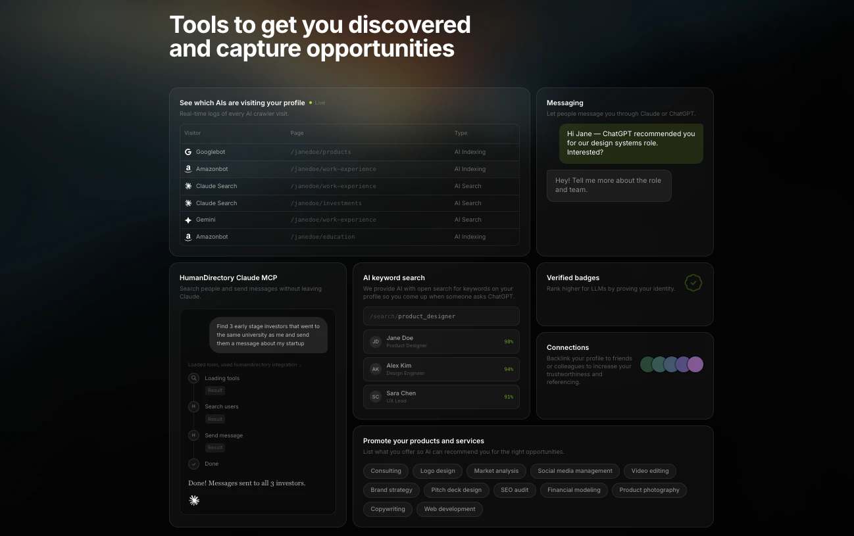Choose the Brand strategy tag

click(x=391, y=490)
